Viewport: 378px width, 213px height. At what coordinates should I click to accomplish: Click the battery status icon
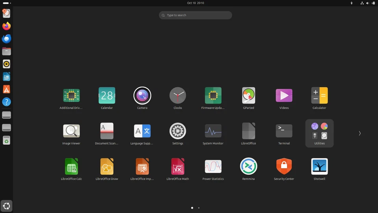point(373,3)
